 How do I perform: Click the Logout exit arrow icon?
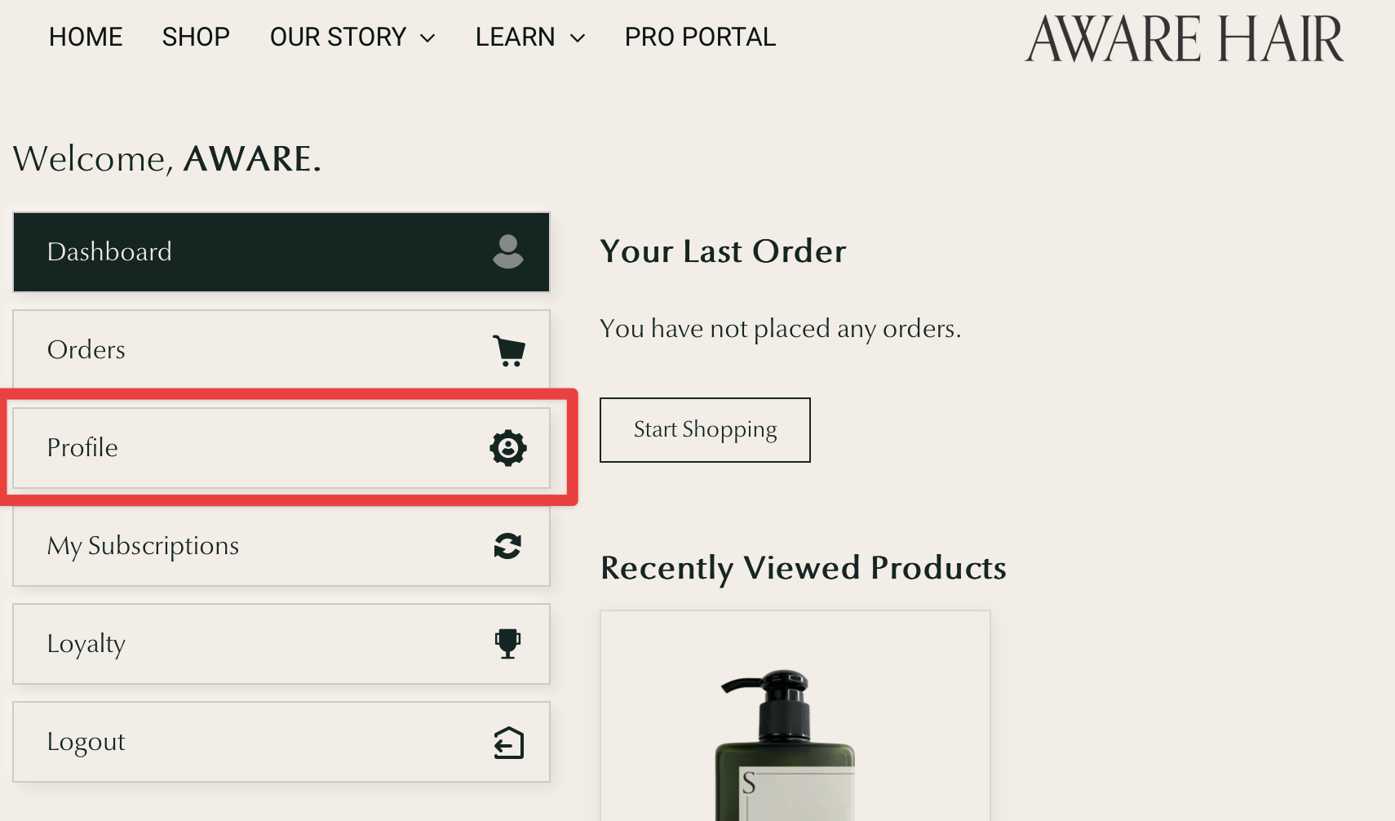coord(508,743)
